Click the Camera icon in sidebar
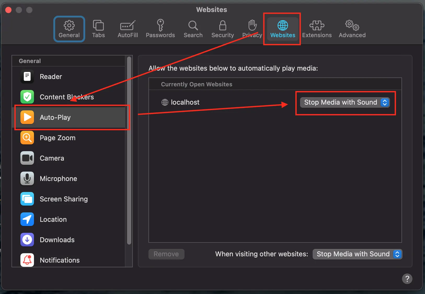425x294 pixels. 27,158
